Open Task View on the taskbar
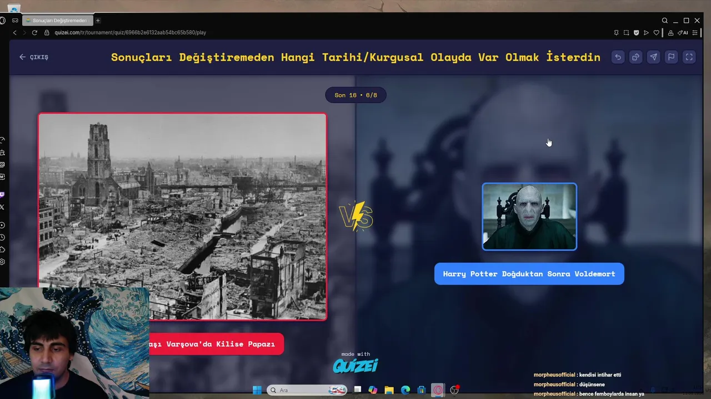 pos(358,390)
